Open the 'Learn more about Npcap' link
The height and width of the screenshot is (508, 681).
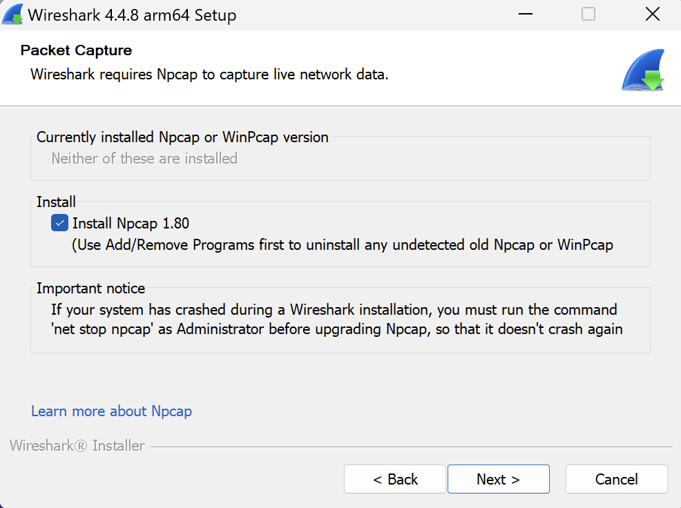pyautogui.click(x=111, y=411)
